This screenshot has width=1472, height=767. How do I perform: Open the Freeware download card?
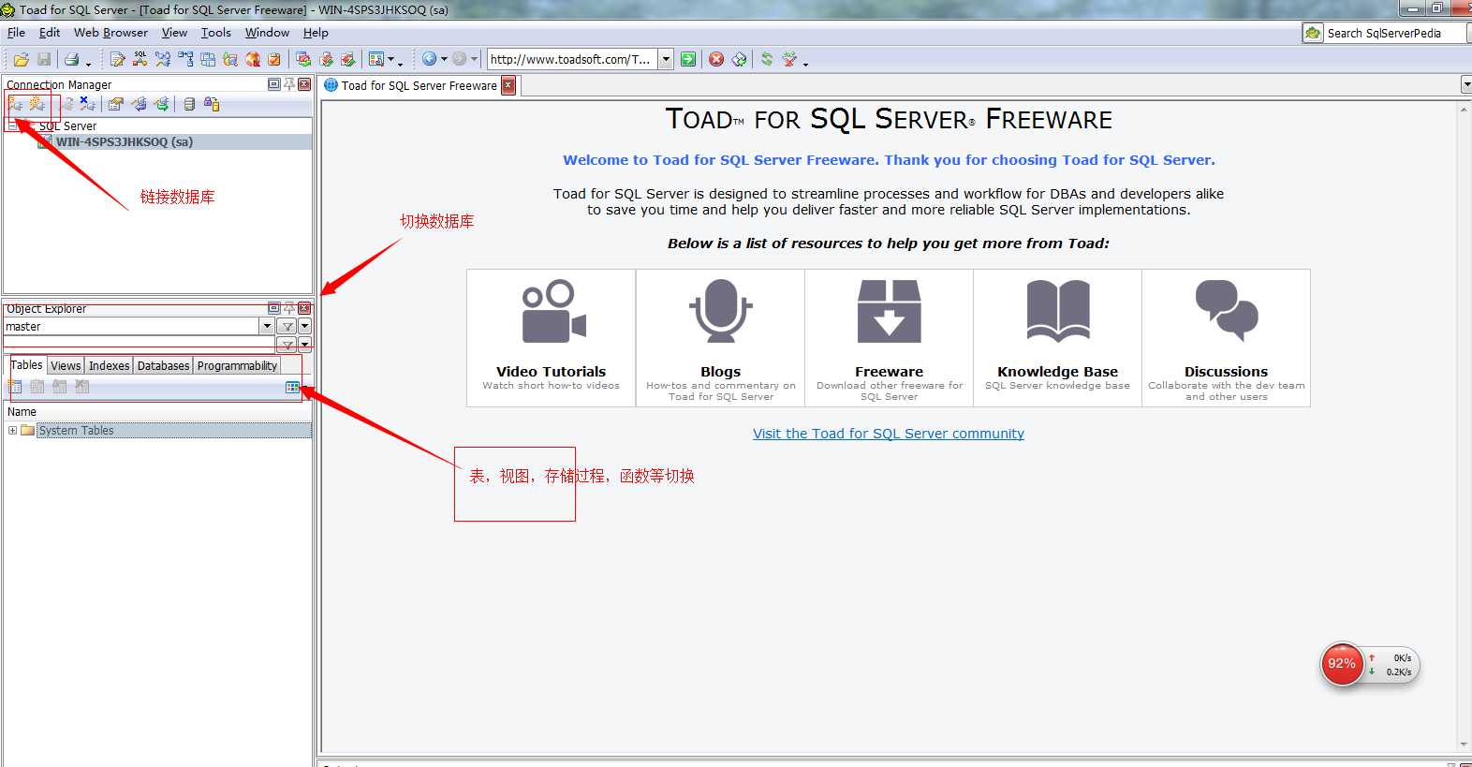[x=889, y=338]
